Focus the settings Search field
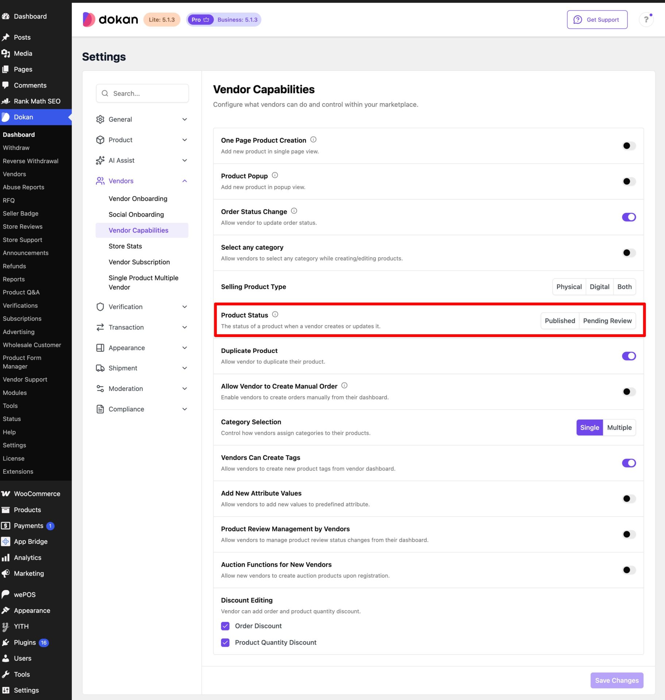Viewport: 665px width, 700px height. [142, 94]
